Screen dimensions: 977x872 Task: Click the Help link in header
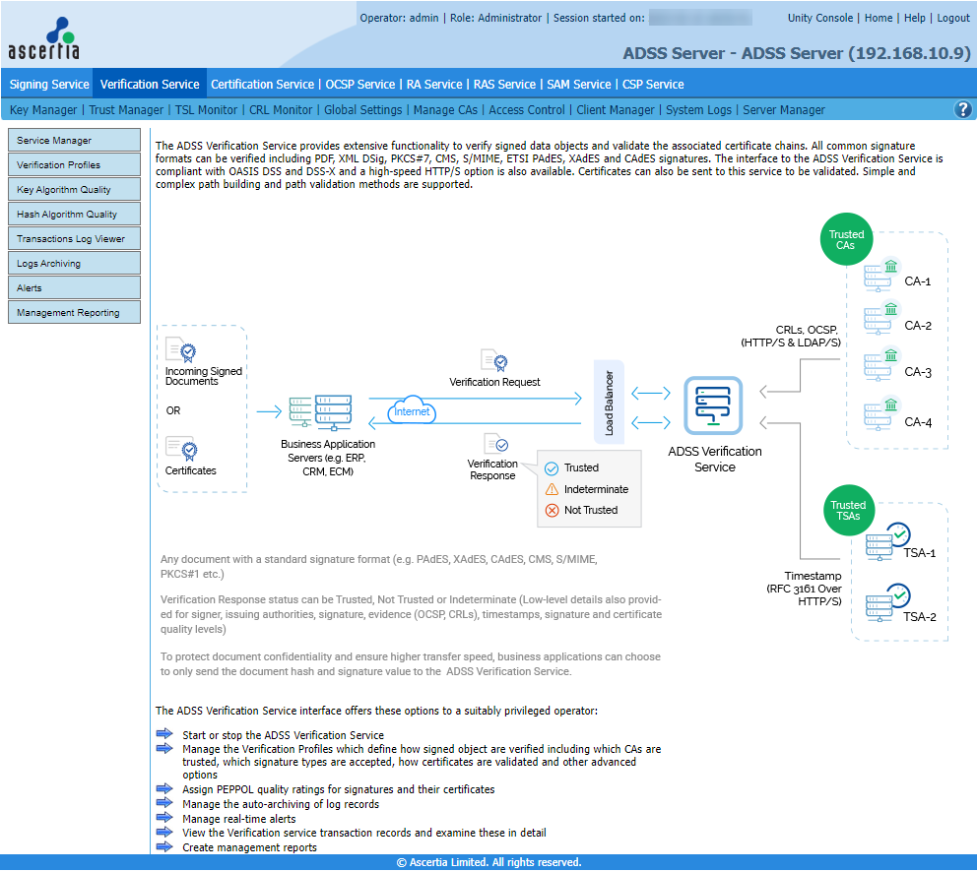[x=914, y=18]
